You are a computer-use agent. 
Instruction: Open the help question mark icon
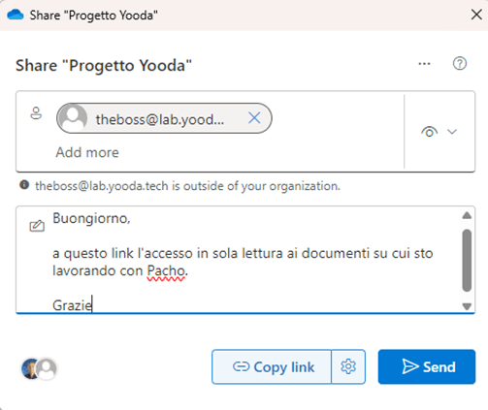click(x=460, y=64)
